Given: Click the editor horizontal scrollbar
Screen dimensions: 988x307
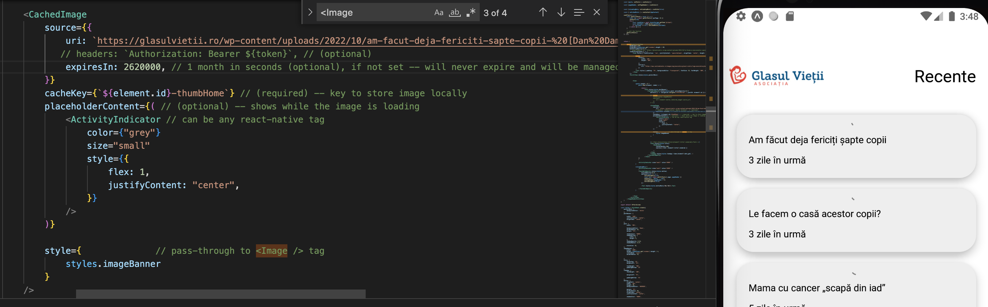Looking at the screenshot, I should click(220, 294).
